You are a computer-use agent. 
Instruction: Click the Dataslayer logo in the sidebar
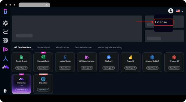click(5, 11)
